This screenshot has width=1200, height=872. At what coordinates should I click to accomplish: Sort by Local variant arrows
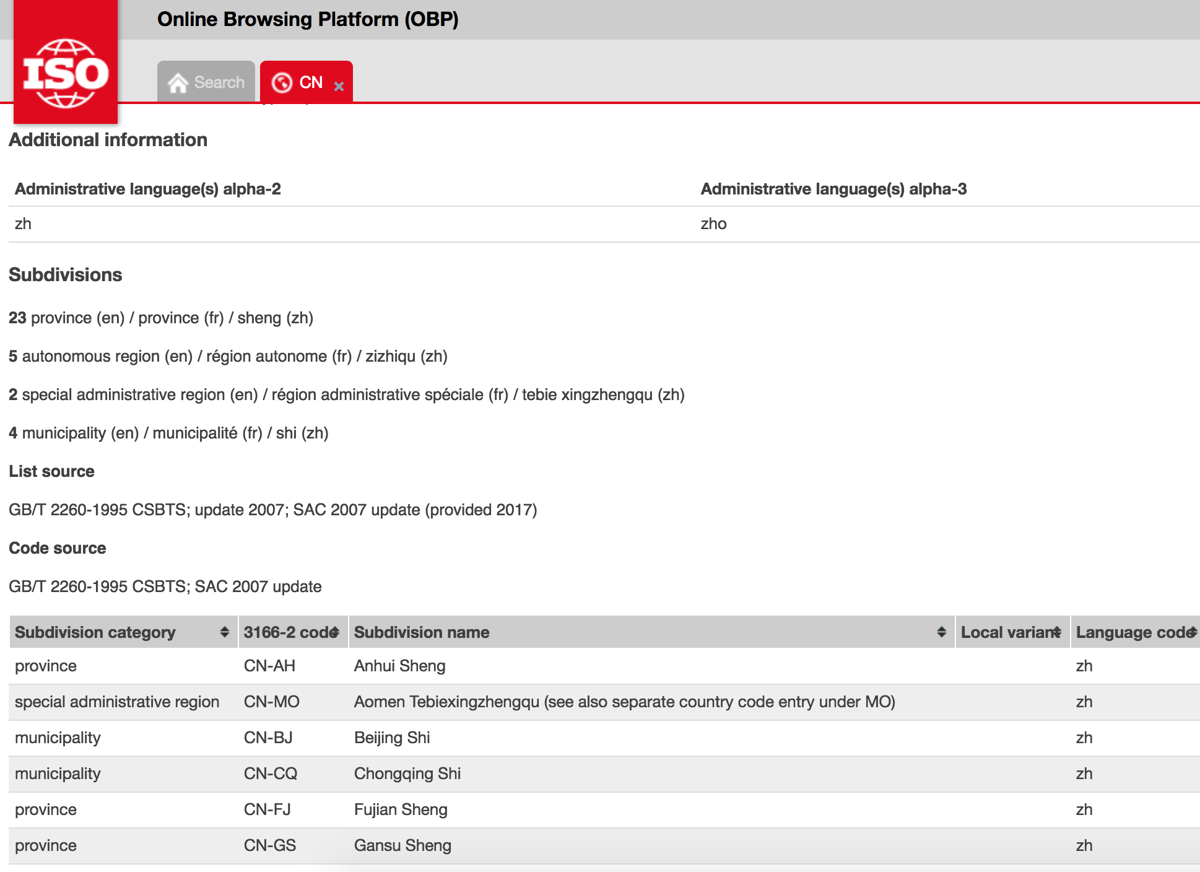tap(1057, 632)
